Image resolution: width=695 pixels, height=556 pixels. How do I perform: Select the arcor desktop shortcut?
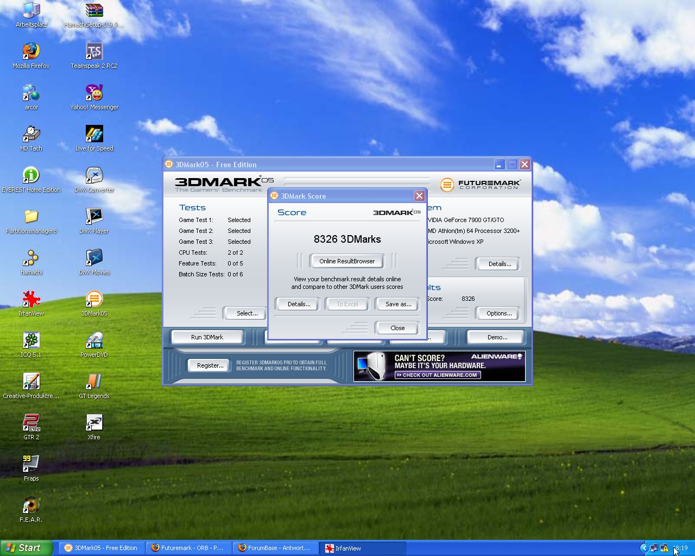[31, 97]
